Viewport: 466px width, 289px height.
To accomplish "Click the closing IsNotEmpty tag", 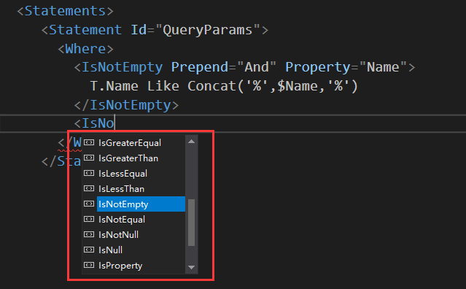I will tap(126, 105).
